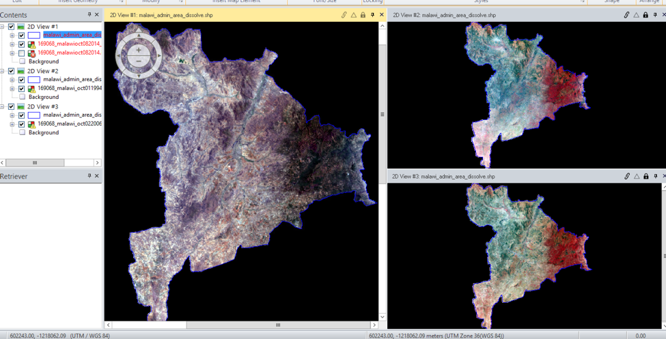The height and width of the screenshot is (339, 666).
Task: Activate 2D View #2 title tab
Action: (x=444, y=15)
